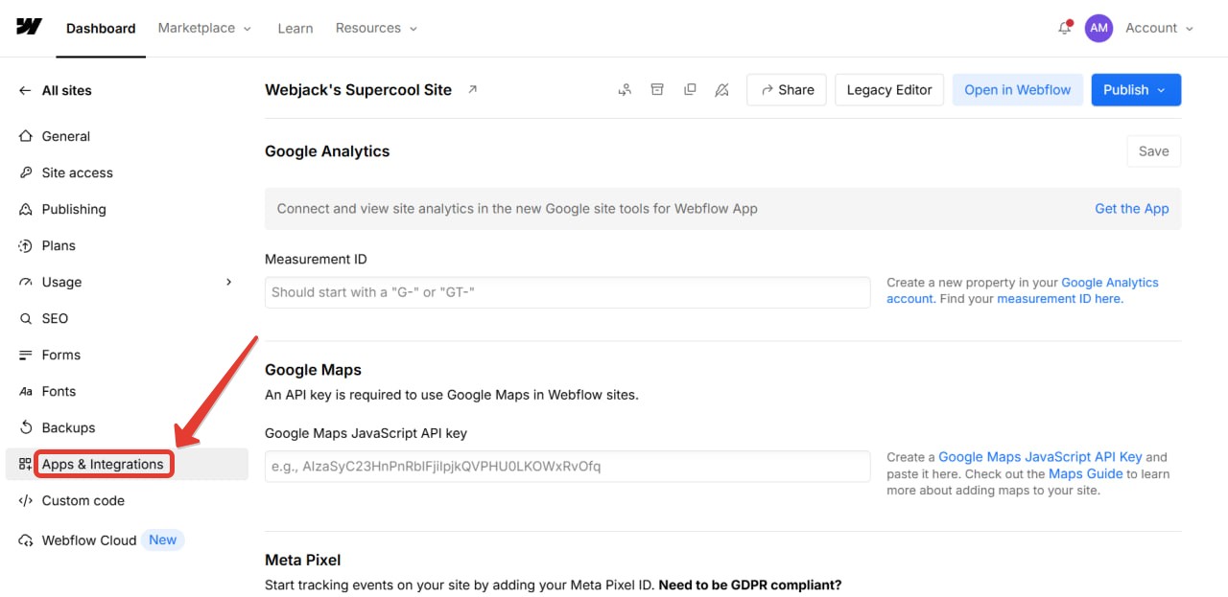Open the Publish dropdown button
The width and height of the screenshot is (1228, 597).
[1136, 89]
